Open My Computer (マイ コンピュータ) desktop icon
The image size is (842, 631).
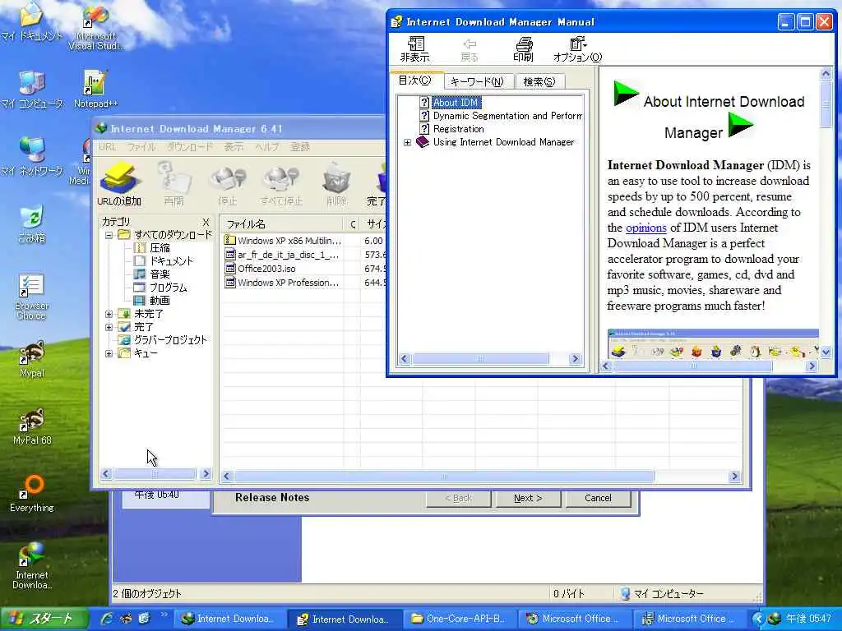tap(32, 90)
